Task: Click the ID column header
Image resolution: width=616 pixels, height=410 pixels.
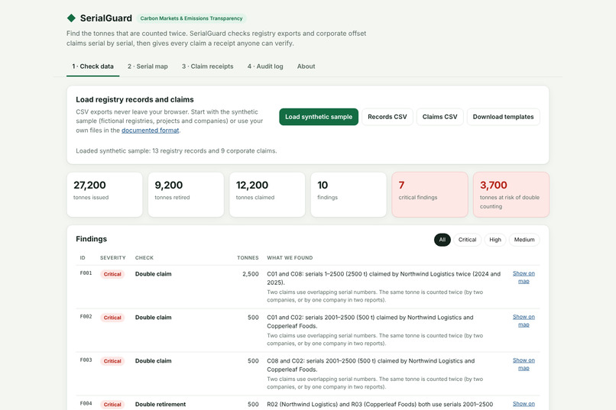Action: pyautogui.click(x=83, y=258)
